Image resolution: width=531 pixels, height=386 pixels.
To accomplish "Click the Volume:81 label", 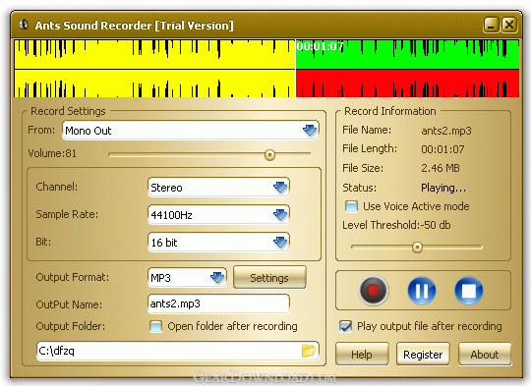I will pyautogui.click(x=52, y=153).
